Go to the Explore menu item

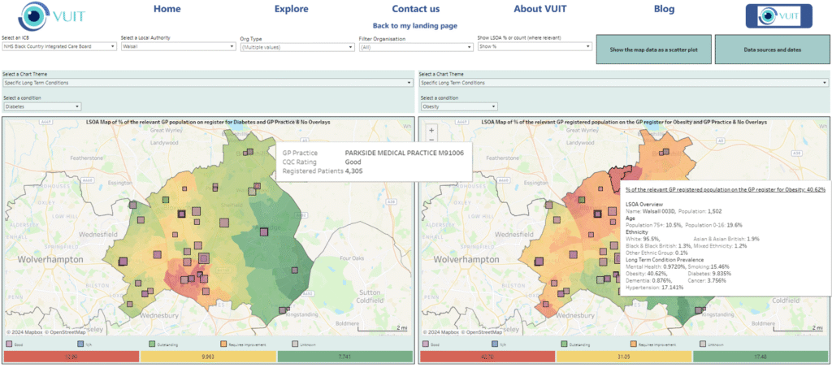pyautogui.click(x=292, y=9)
